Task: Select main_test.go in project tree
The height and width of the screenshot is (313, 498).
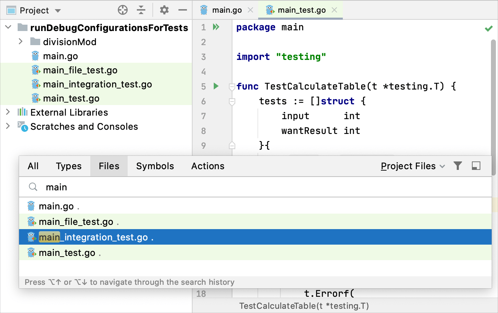Action: click(71, 98)
